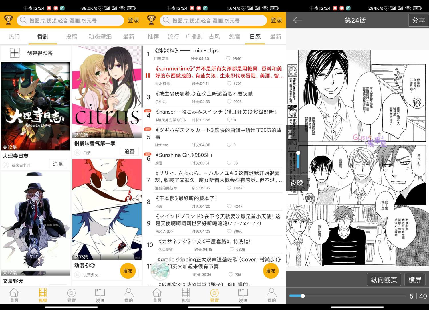The image size is (429, 310).
Task: Tap the back arrow in manga reader
Action: click(297, 20)
